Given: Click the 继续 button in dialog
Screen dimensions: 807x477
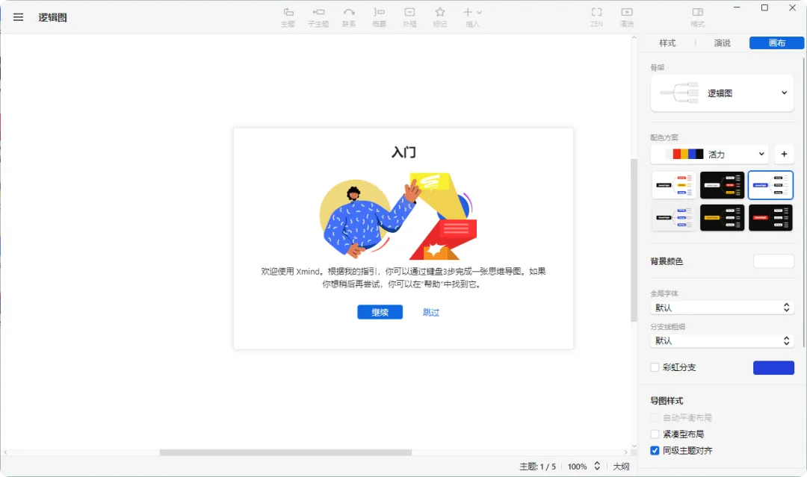Looking at the screenshot, I should coord(380,312).
